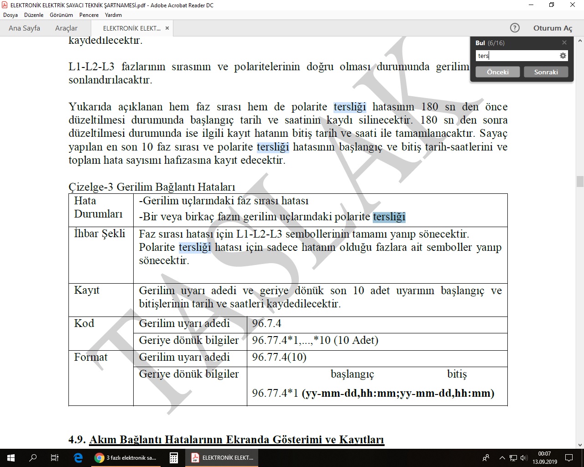
Task: Switch to Ana Sayfa tab
Action: (x=24, y=28)
